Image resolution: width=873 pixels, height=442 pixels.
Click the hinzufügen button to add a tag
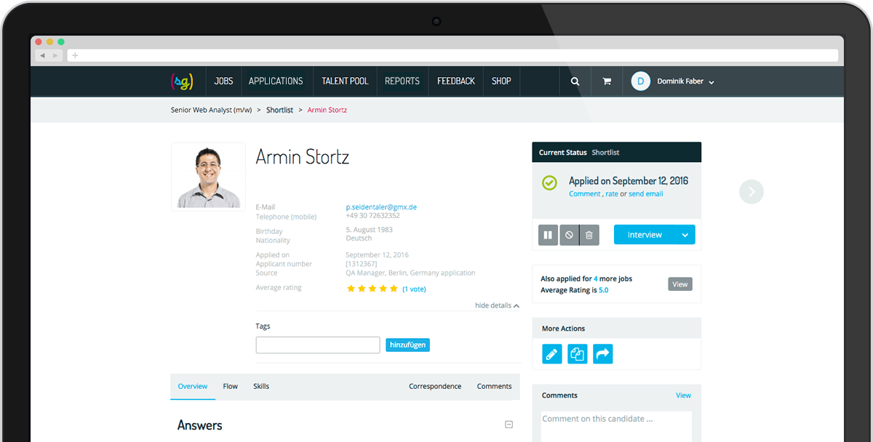tap(407, 345)
